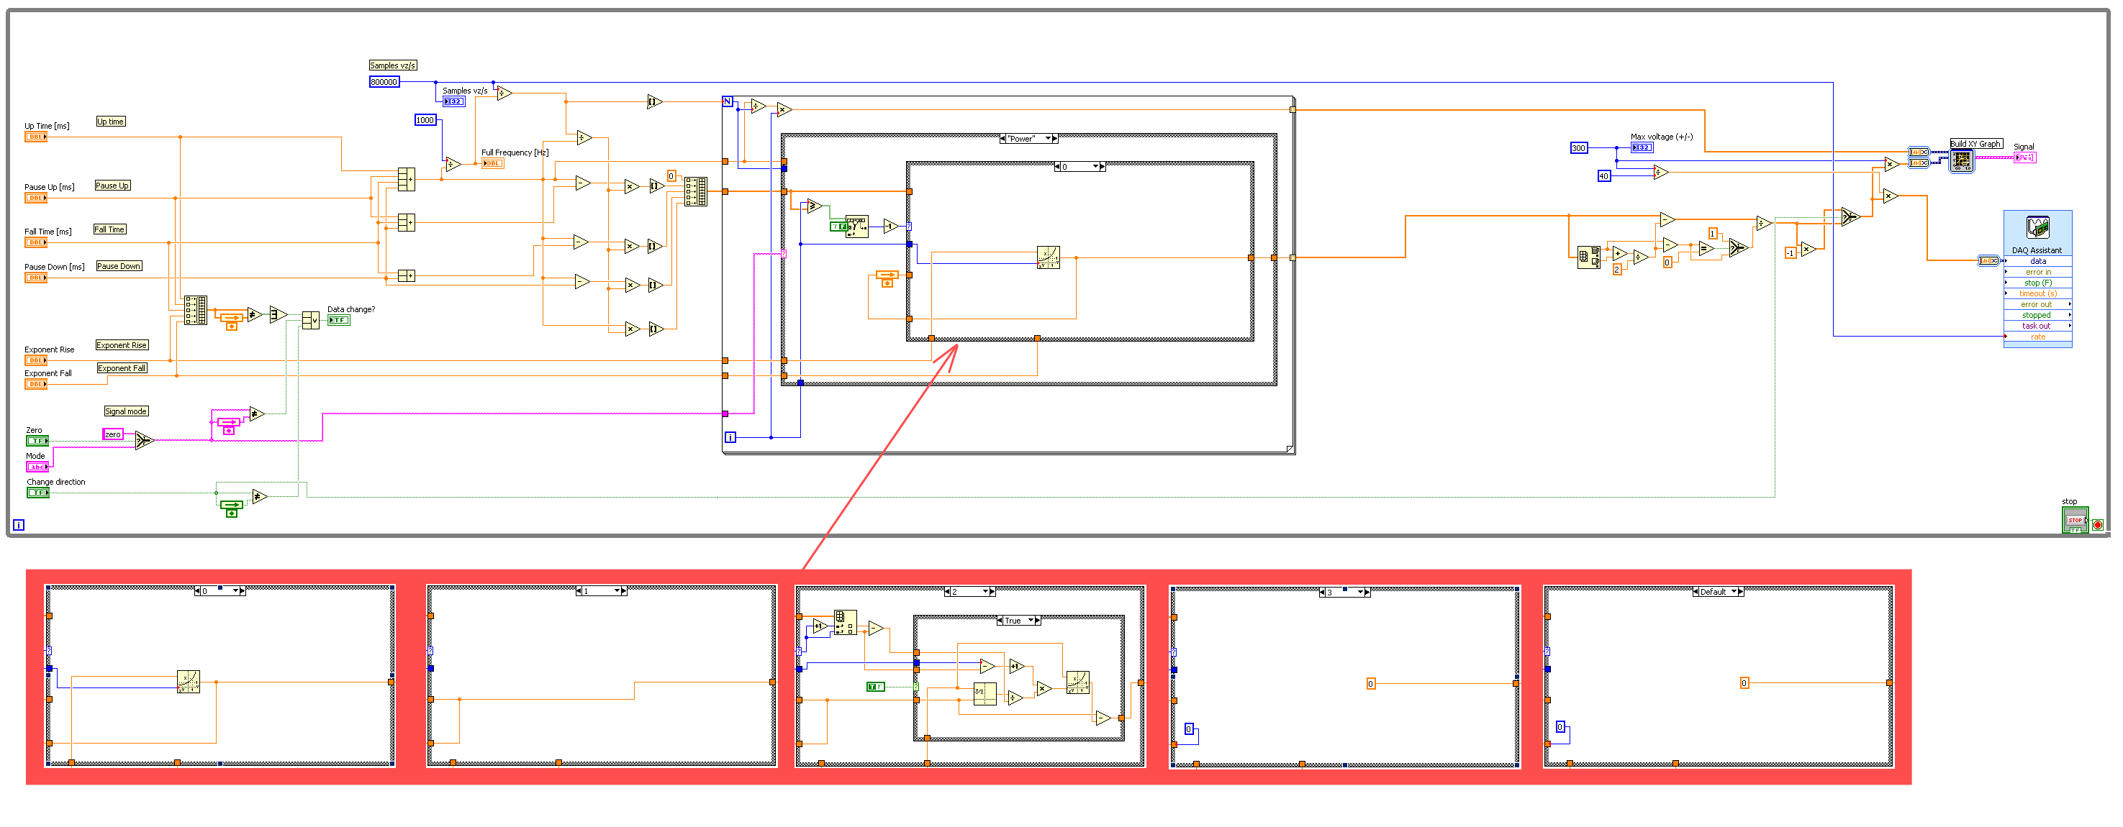2123x827 pixels.
Task: Click the For Loop N count terminal
Action: 727,101
